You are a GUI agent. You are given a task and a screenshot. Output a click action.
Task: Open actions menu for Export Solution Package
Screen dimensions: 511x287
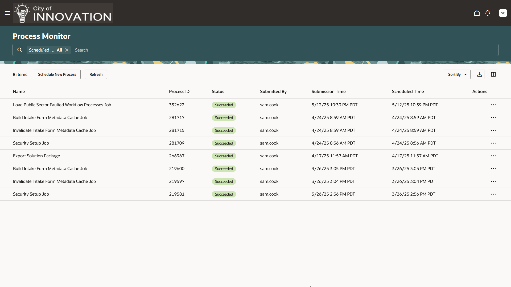[493, 156]
